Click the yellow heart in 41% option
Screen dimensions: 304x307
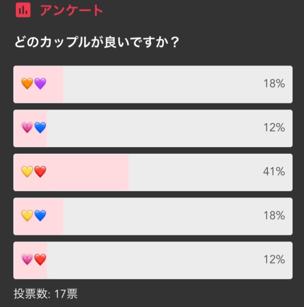27,172
